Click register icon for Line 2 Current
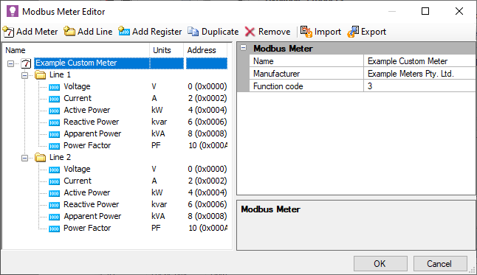 click(54, 181)
